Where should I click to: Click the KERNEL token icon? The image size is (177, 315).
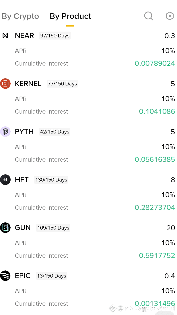pyautogui.click(x=5, y=84)
